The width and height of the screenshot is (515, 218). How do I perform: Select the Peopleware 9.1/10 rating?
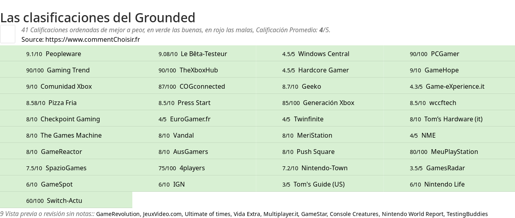tap(66, 54)
